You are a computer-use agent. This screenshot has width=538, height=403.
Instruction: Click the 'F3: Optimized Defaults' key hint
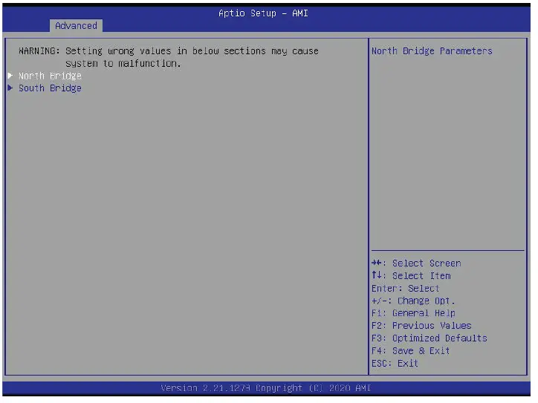pos(430,338)
